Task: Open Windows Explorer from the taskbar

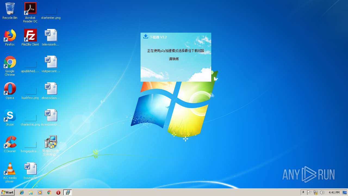Action: click(x=31, y=192)
